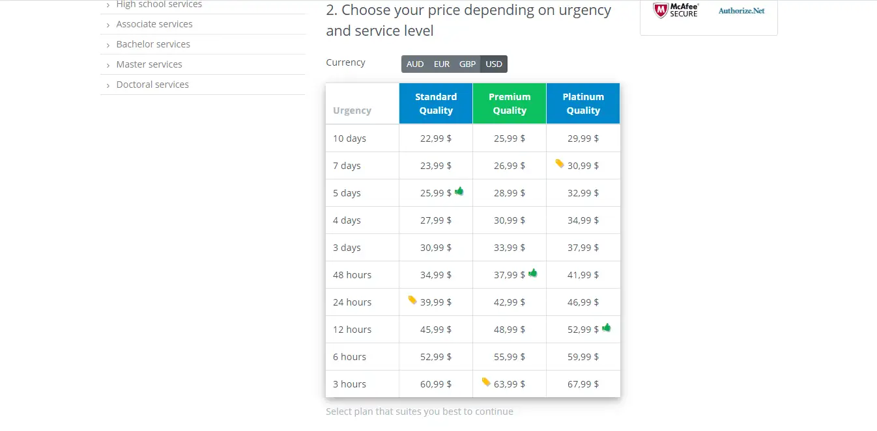Switch currency to EUR

point(441,64)
